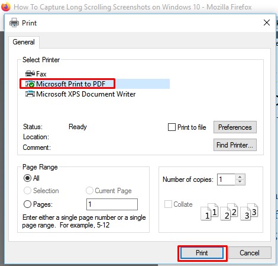
Task: Cancel the print dialog
Action: tap(250, 253)
